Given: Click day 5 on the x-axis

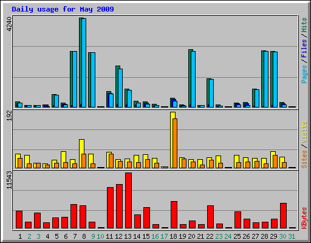Looking at the screenshot, I should point(56,236).
